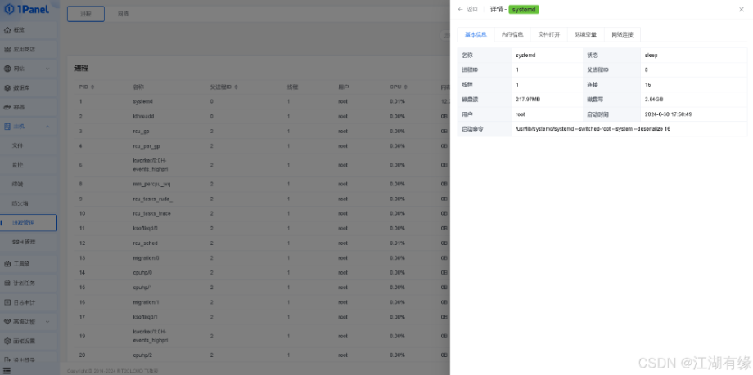The image size is (753, 375).
Task: Select the kthreadd process row name
Action: coord(143,117)
